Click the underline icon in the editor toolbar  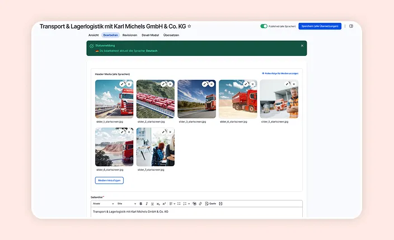click(x=152, y=204)
